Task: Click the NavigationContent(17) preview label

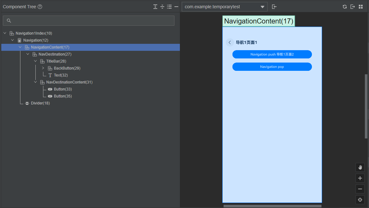Action: tap(259, 21)
